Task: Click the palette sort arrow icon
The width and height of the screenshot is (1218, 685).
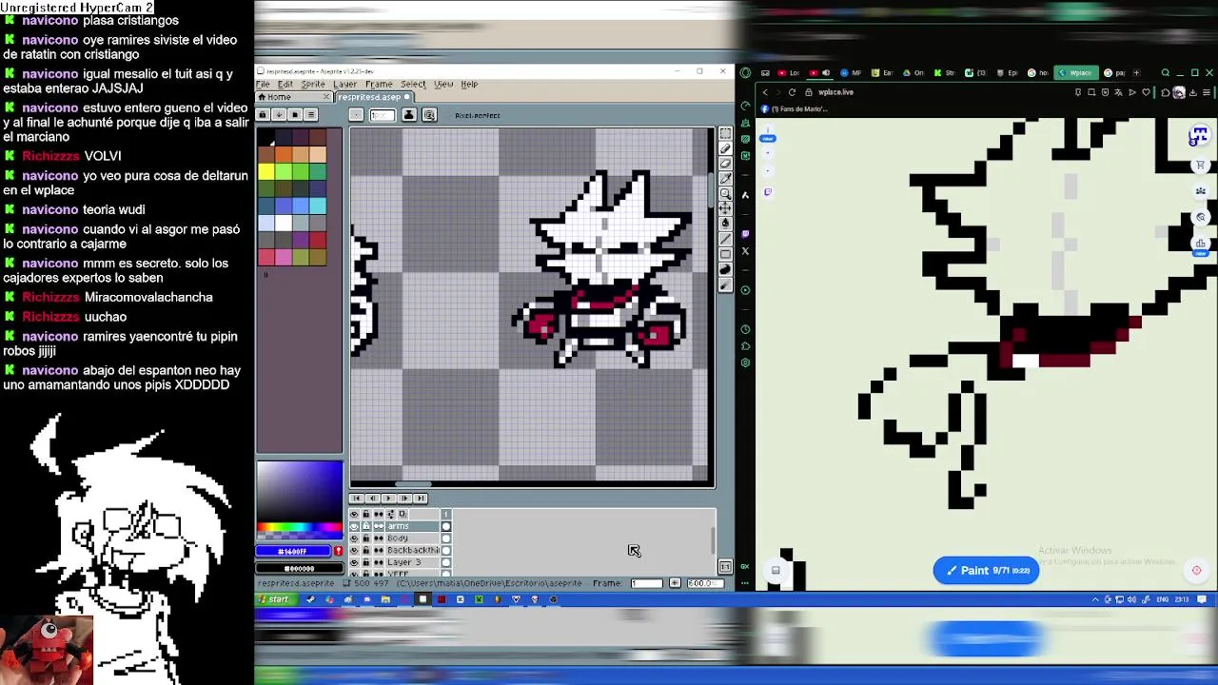Action: 279,114
